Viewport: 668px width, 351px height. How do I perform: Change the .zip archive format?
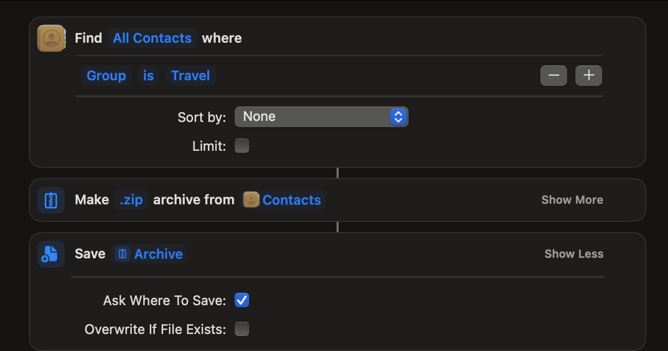[x=131, y=200]
